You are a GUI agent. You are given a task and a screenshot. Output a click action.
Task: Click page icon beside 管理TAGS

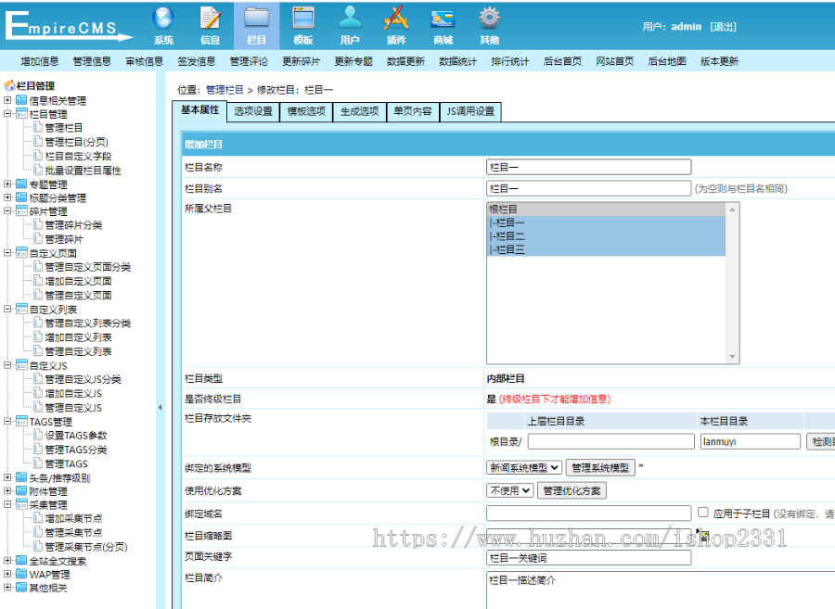pyautogui.click(x=38, y=463)
